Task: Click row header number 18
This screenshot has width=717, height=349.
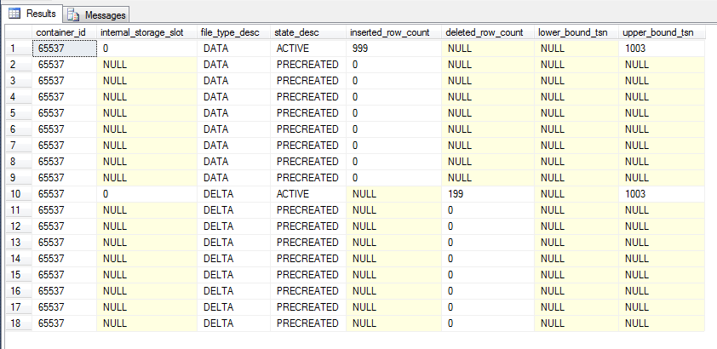Action: coord(15,323)
